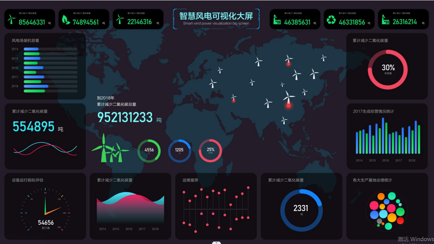Click the 1205 blue ring gauge
This screenshot has height=244, width=434.
pos(179,151)
